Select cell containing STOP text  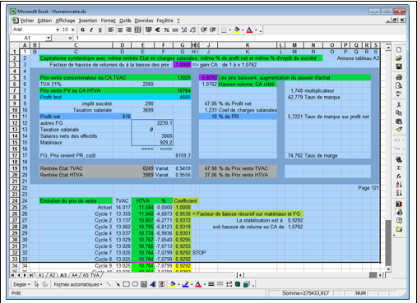pos(199,252)
